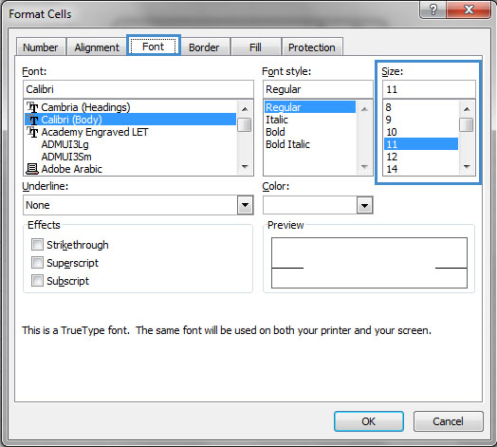Image resolution: width=497 pixels, height=447 pixels.
Task: Open the Alignment tab
Action: (97, 47)
